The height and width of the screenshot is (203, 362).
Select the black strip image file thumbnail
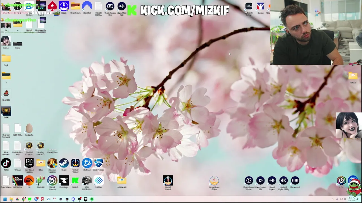[18, 44]
